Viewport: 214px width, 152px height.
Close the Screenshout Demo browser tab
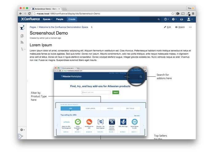click(x=59, y=9)
